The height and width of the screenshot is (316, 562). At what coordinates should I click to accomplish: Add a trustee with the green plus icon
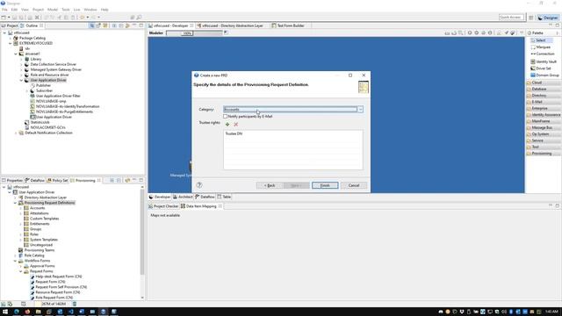point(227,125)
